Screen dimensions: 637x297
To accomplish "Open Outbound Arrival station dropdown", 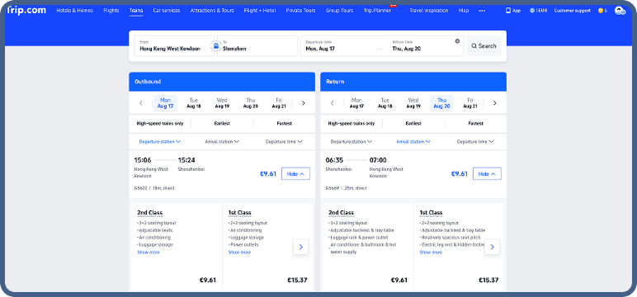I will coord(222,142).
